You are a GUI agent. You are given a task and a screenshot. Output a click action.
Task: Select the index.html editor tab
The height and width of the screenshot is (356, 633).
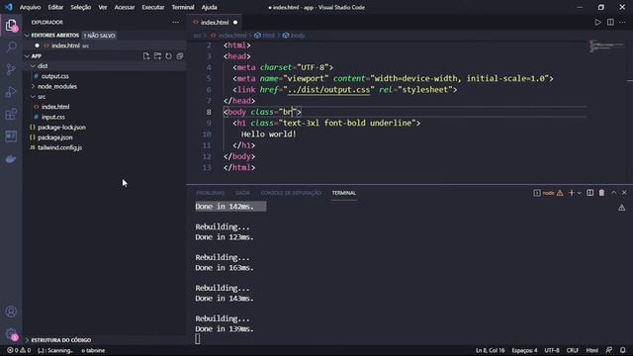(x=215, y=22)
